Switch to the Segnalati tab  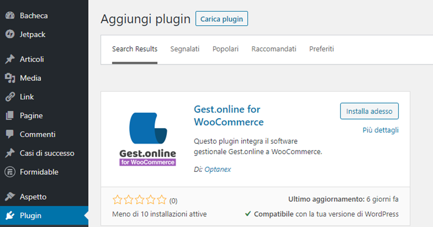[x=185, y=49]
